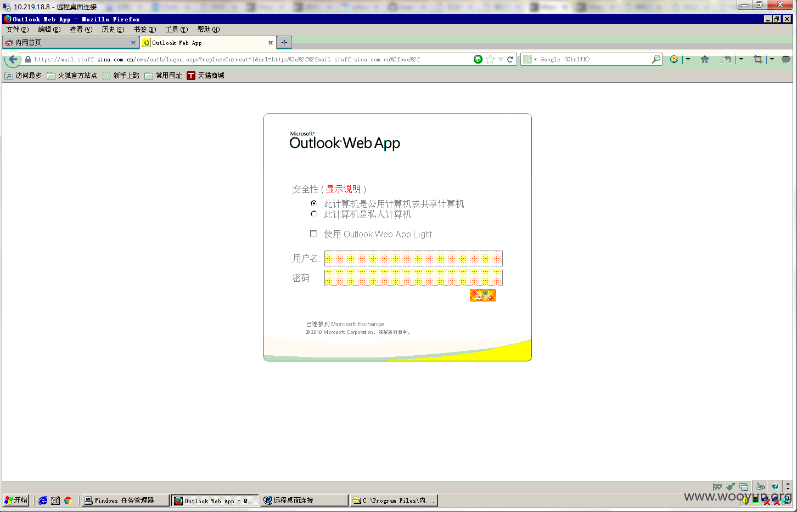Switch to 远程桌面连接 taskbar item

[x=304, y=500]
